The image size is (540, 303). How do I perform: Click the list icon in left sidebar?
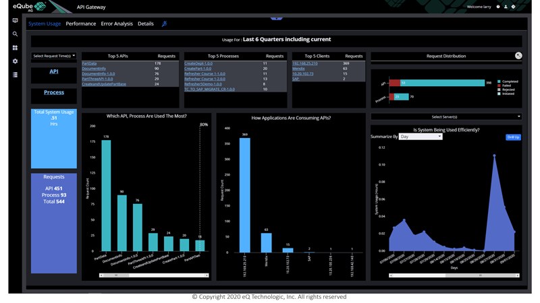pyautogui.click(x=15, y=75)
